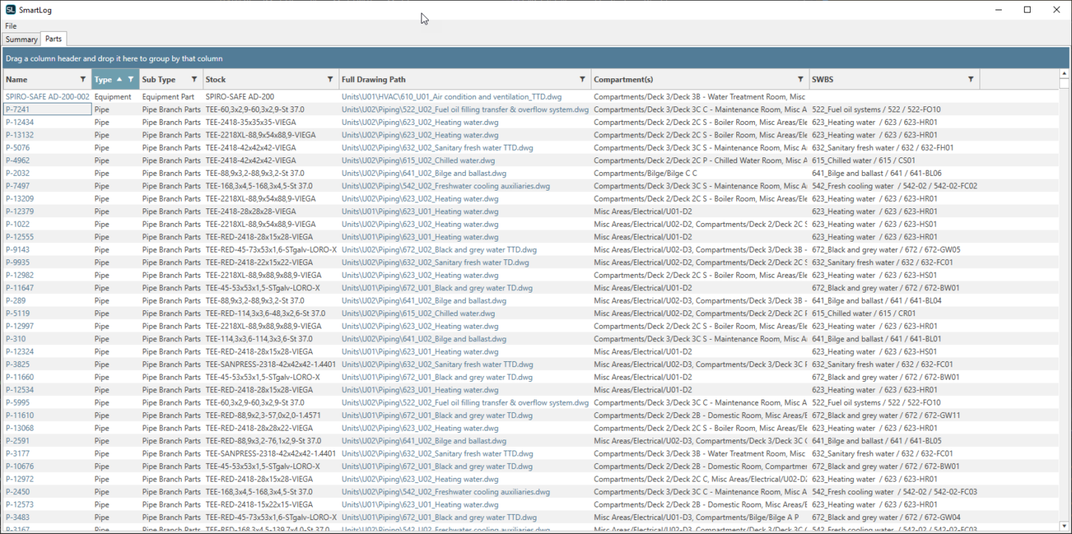Screen dimensions: 1072x534
Task: Open the filter funnel on the Name column
Action: pos(82,79)
